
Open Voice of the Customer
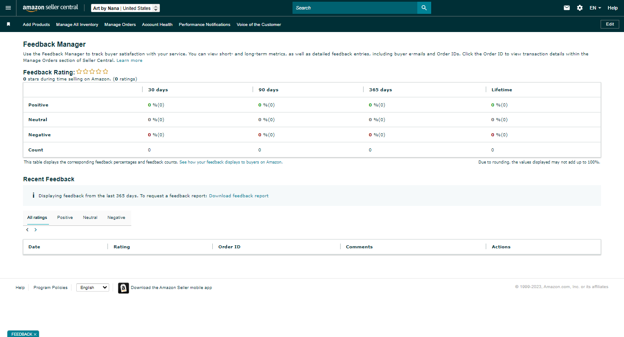coord(259,25)
